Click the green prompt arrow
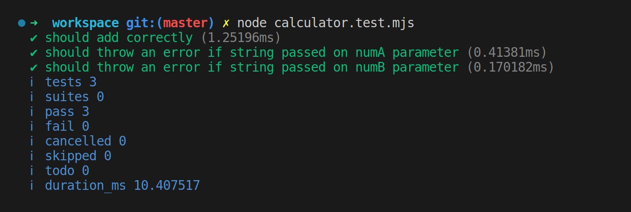This screenshot has height=212, width=631. click(x=34, y=23)
